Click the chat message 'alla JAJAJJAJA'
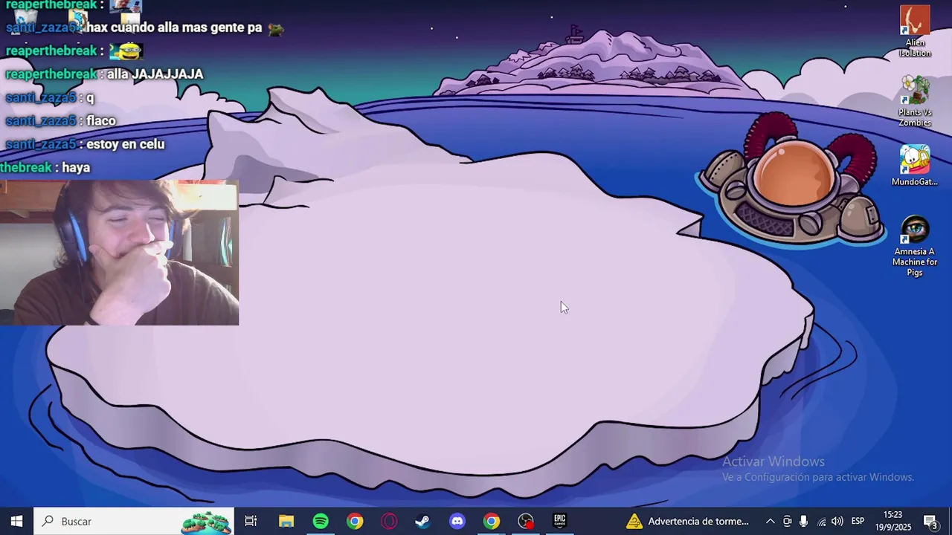 pos(155,74)
